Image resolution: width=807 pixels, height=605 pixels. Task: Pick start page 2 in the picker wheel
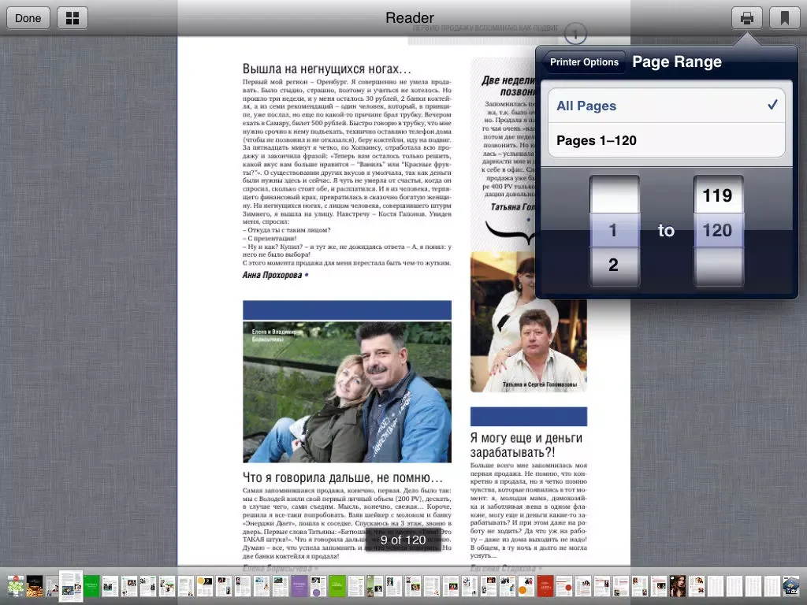pyautogui.click(x=614, y=265)
